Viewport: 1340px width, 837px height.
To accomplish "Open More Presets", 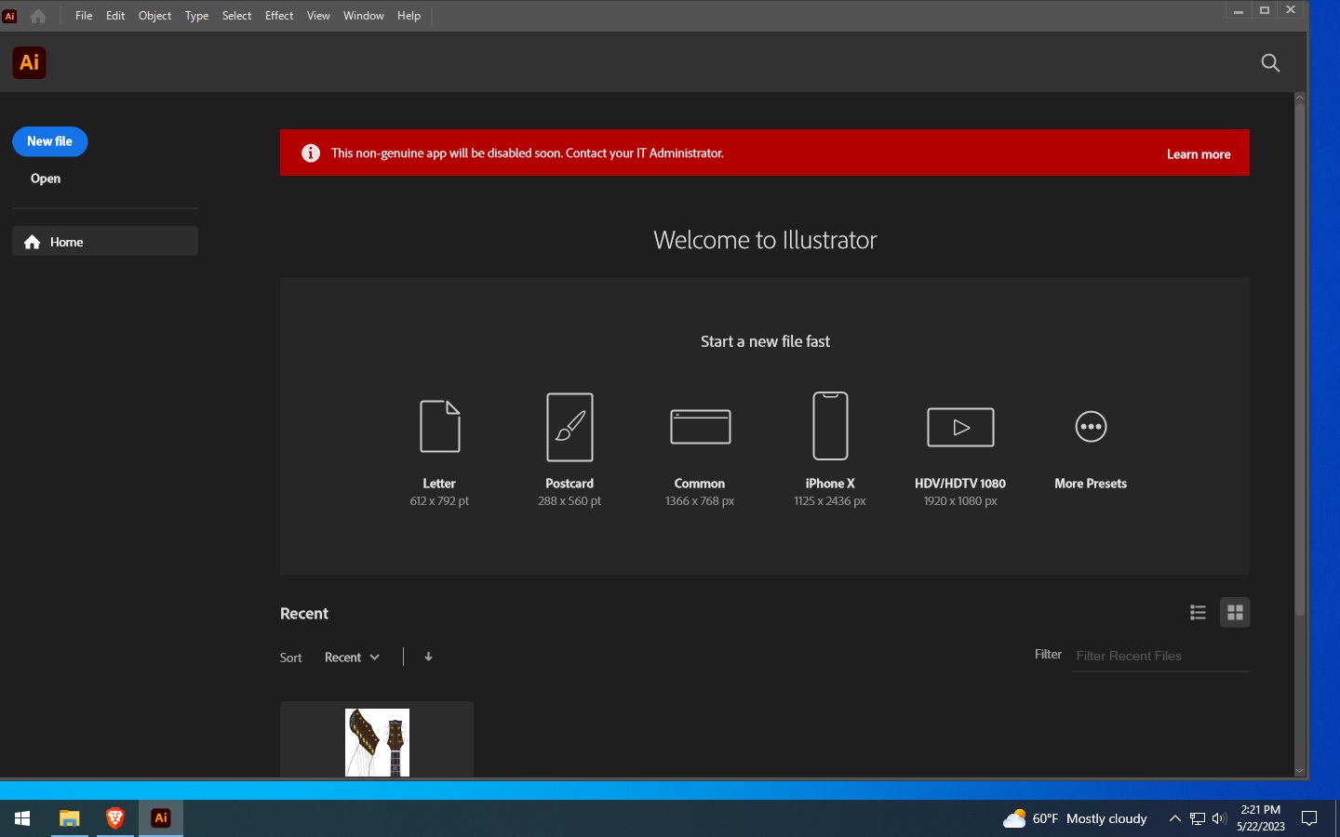I will (1091, 427).
